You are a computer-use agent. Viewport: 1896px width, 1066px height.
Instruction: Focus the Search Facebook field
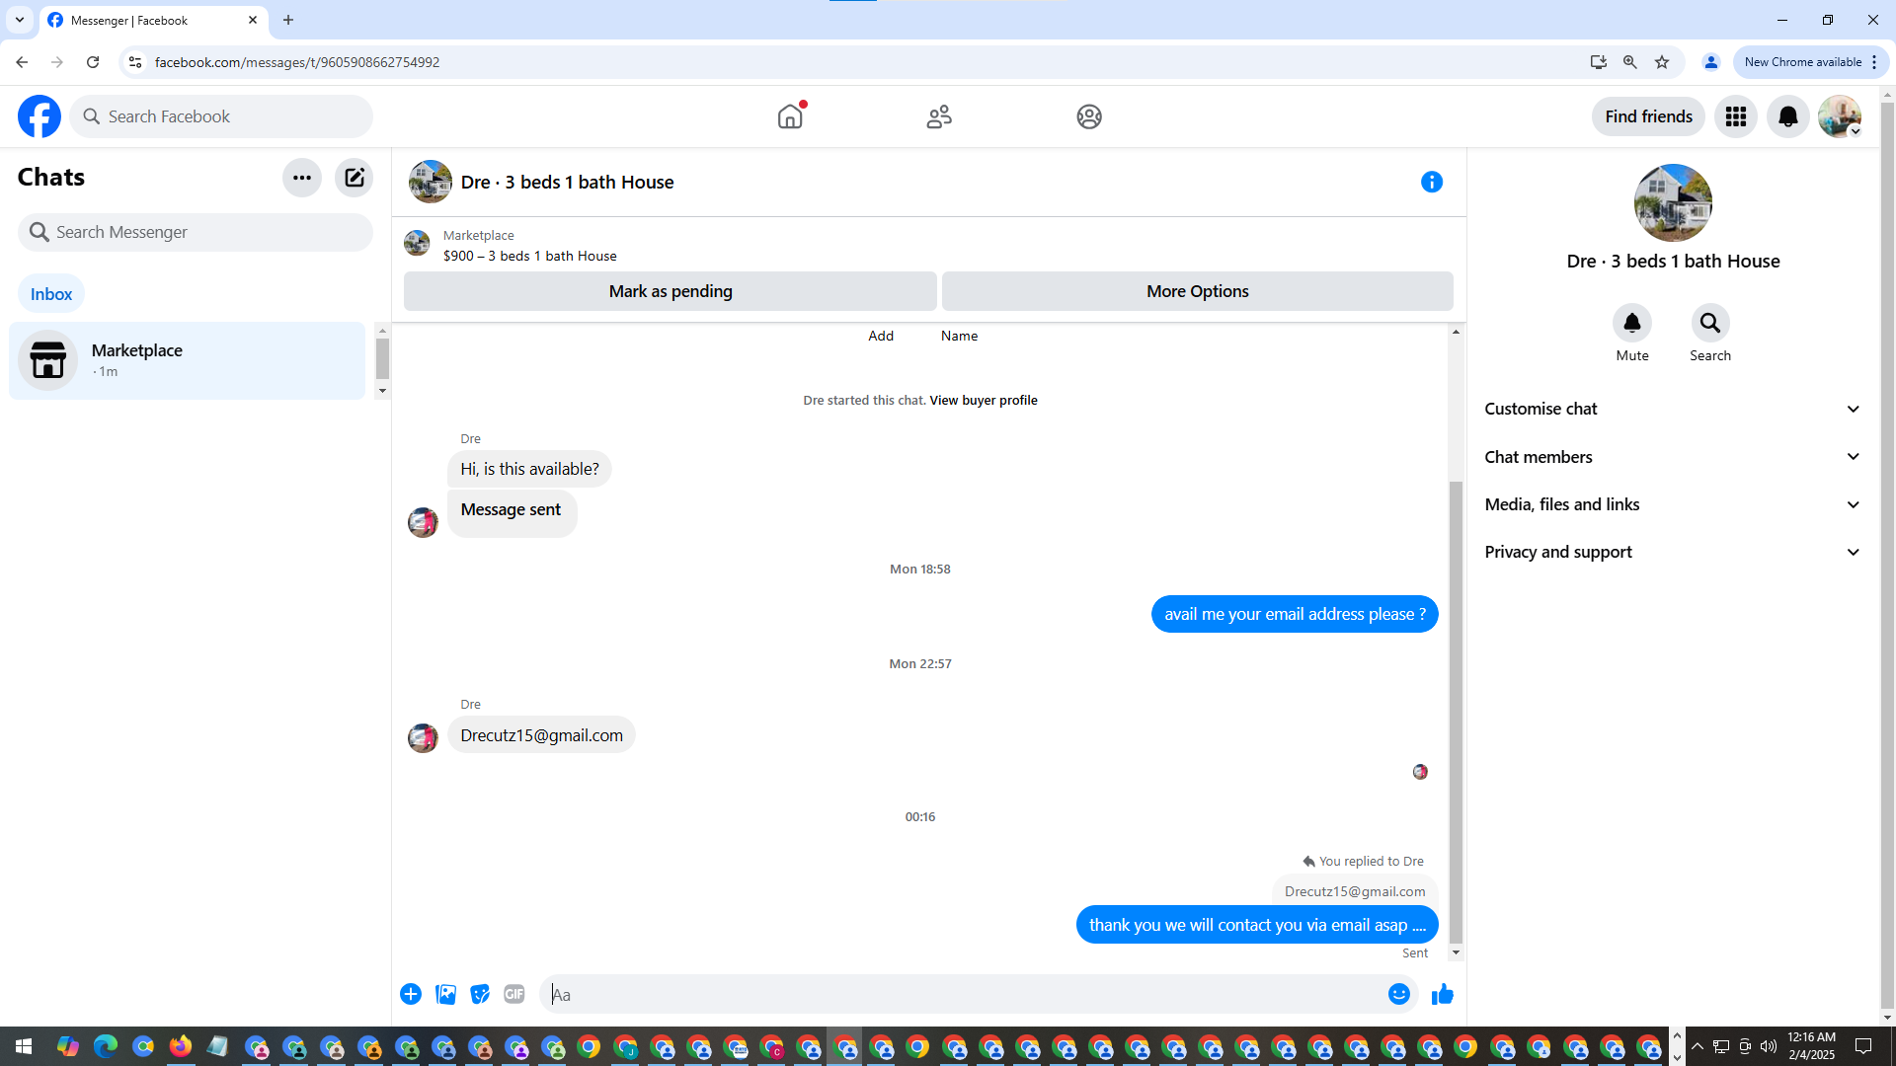pos(221,116)
